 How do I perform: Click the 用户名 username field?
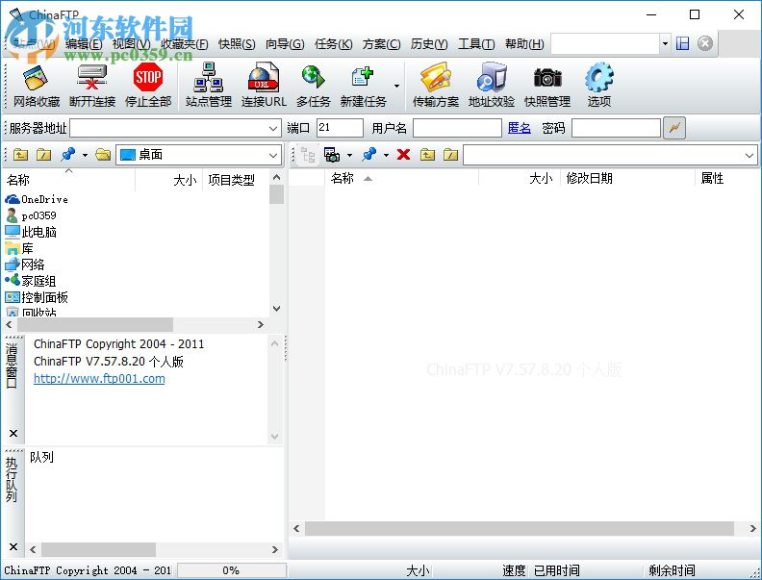(x=457, y=128)
